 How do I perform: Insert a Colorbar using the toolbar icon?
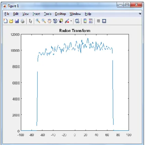click(85, 21)
